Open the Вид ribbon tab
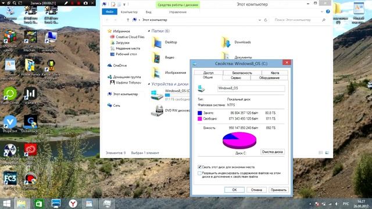The height and width of the screenshot is (209, 372). coord(149,12)
